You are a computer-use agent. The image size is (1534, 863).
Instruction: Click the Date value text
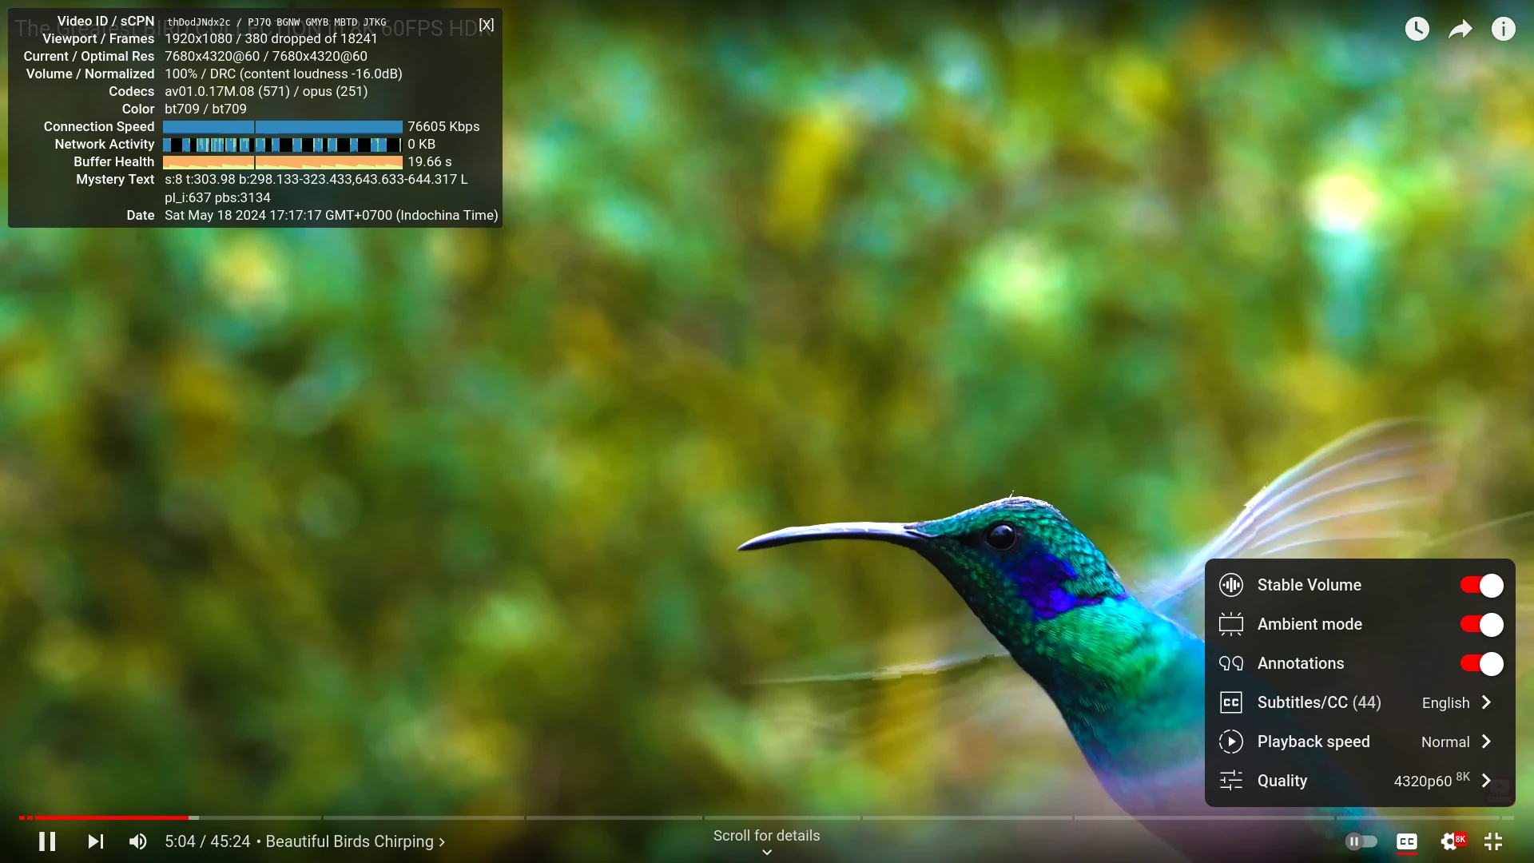click(x=331, y=215)
